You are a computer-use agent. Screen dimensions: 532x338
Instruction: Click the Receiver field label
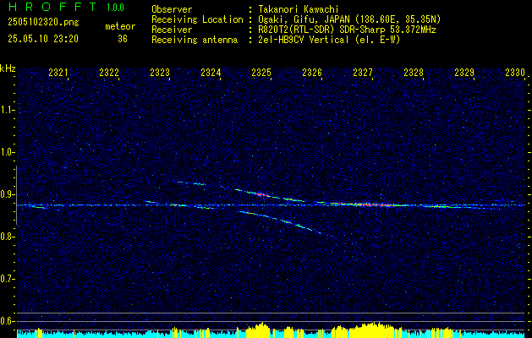[172, 30]
